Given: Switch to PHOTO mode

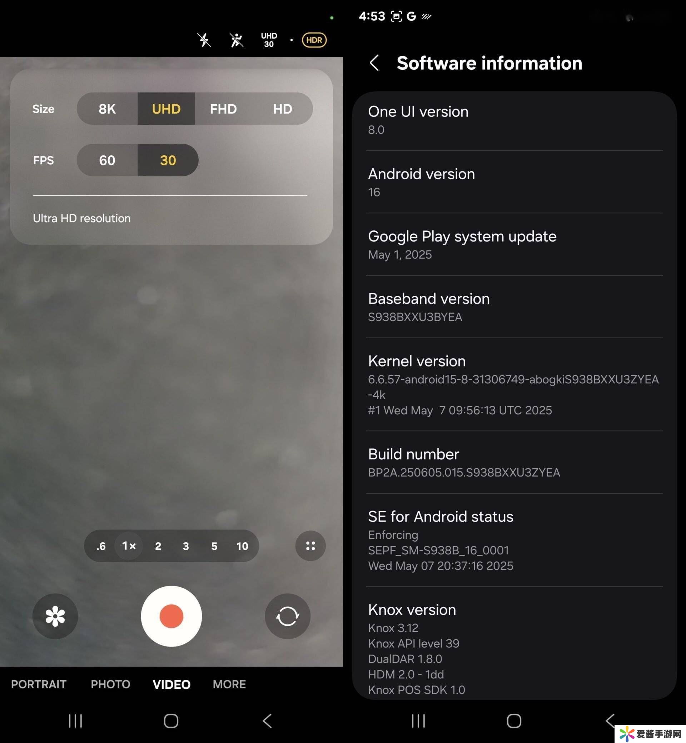Looking at the screenshot, I should 110,684.
